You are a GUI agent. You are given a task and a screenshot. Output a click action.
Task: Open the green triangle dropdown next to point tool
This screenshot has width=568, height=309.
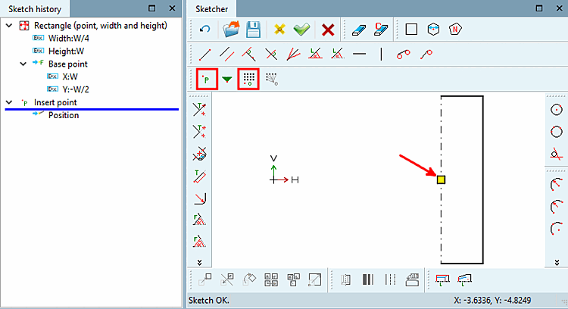(227, 80)
